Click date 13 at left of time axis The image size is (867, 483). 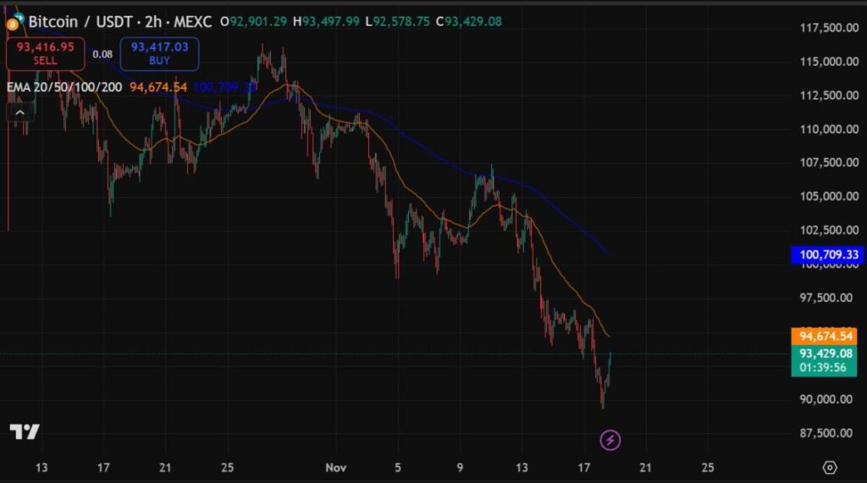(42, 467)
